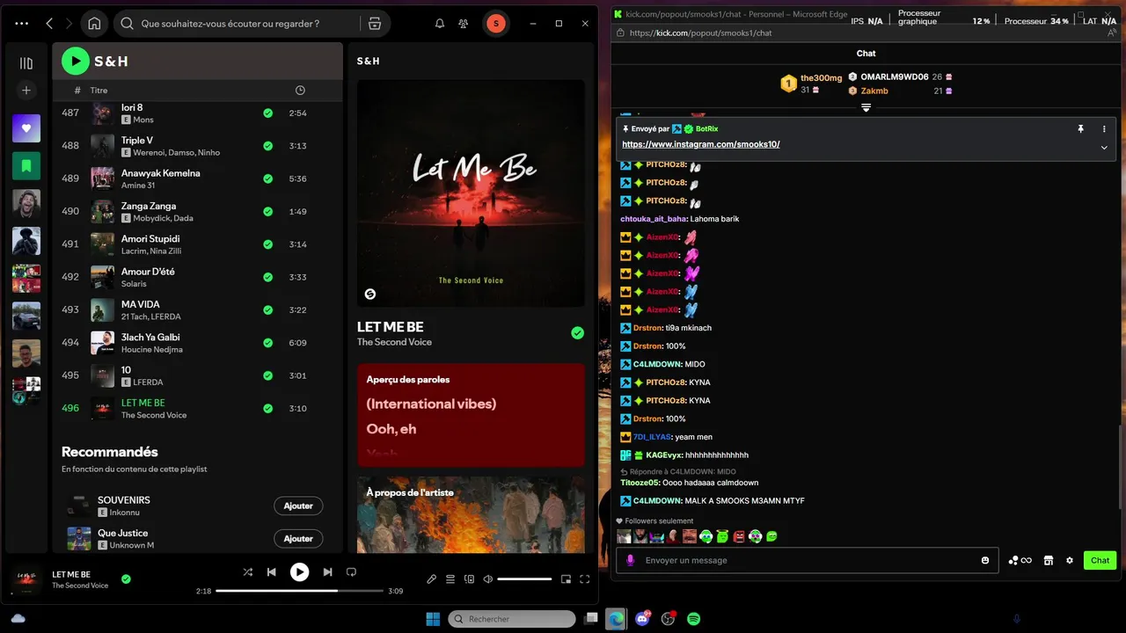Toggle shuffle in the player bar
The width and height of the screenshot is (1126, 633).
[248, 572]
